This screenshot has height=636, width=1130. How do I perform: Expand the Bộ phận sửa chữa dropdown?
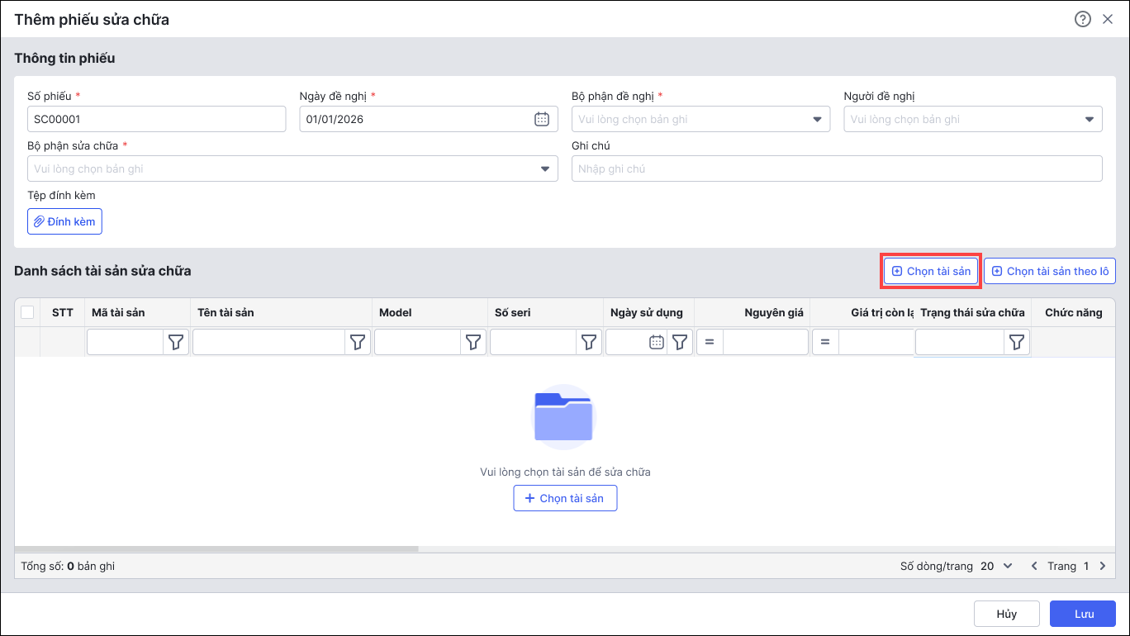pos(544,168)
